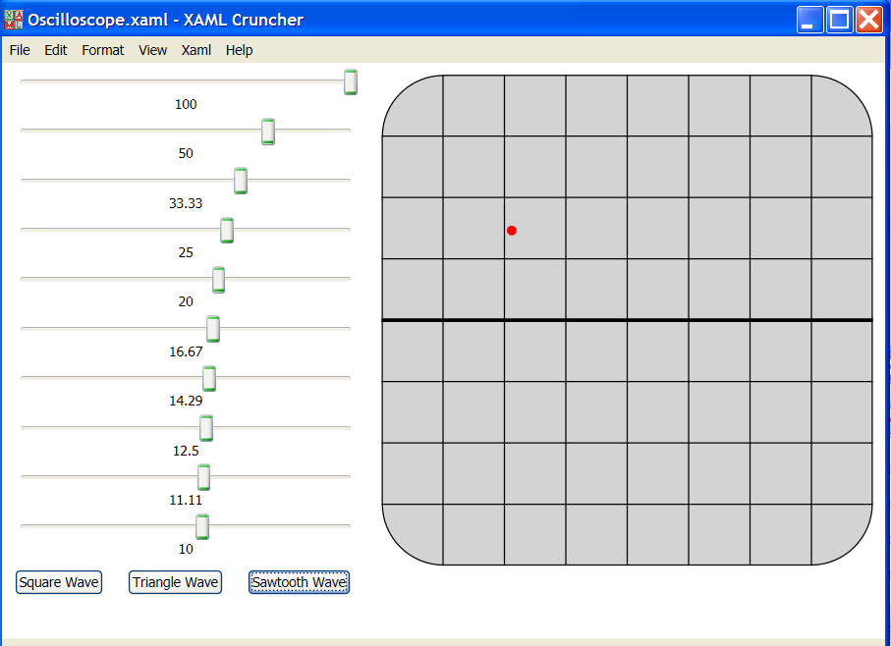The width and height of the screenshot is (891, 646).
Task: Click slider thumb above value 16.67
Action: coord(213,329)
